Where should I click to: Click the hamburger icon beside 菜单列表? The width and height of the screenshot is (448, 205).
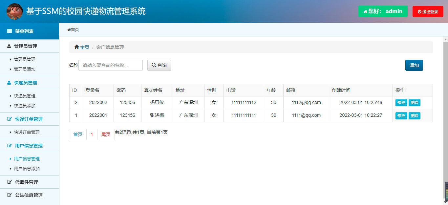pos(9,31)
